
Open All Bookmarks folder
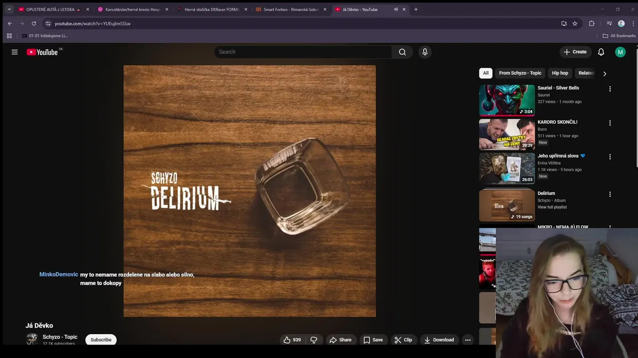tap(619, 36)
